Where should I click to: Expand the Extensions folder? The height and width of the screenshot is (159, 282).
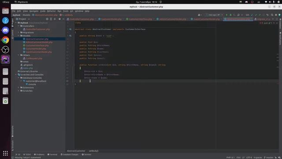coord(19,87)
